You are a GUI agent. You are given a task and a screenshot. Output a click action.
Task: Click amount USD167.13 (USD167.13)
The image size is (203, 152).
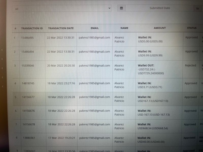(153, 101)
